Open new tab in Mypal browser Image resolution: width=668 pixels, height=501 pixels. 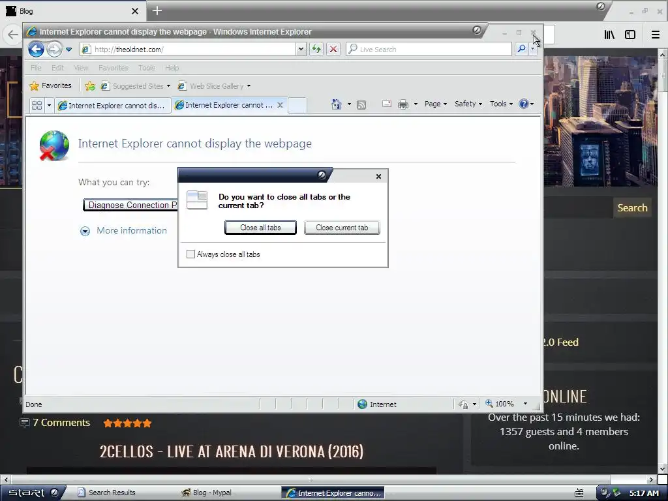(x=157, y=10)
